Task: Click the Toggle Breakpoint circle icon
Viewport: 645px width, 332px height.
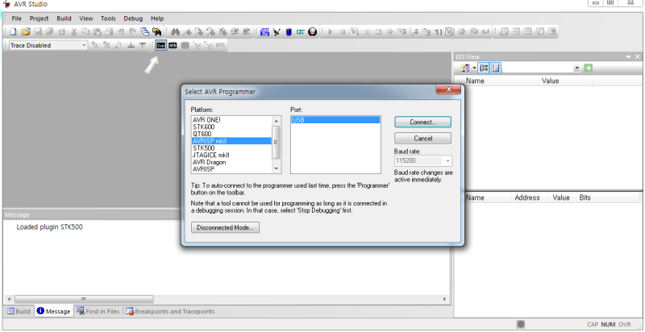Action: [462, 31]
